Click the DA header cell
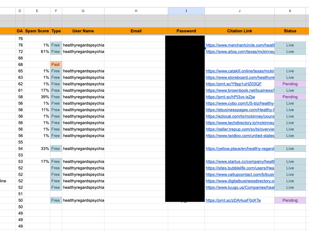The width and height of the screenshot is (309, 231). [20, 31]
